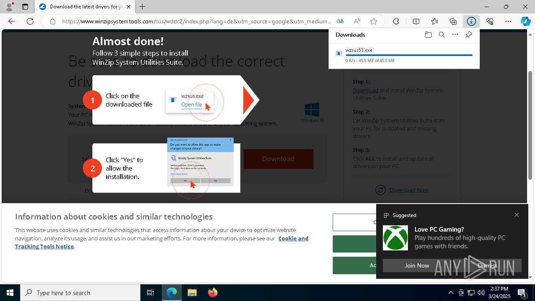
Task: Open Downloads folder icon in panel
Action: coord(428,35)
